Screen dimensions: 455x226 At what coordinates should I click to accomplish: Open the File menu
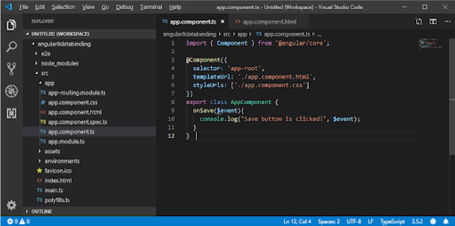[x=23, y=7]
